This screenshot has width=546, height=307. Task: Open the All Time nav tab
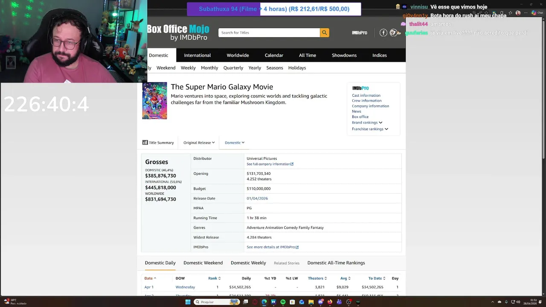click(308, 55)
